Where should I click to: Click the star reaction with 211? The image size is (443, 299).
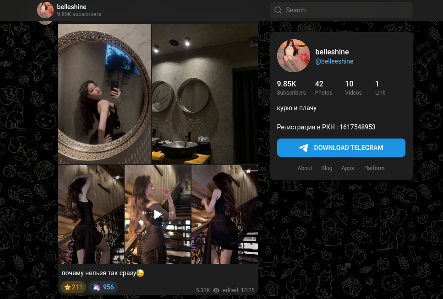[x=73, y=287]
